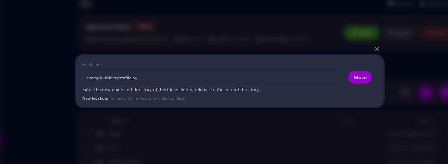Click first folder icon in blurred file list
448x164 pixels.
coord(99,134)
